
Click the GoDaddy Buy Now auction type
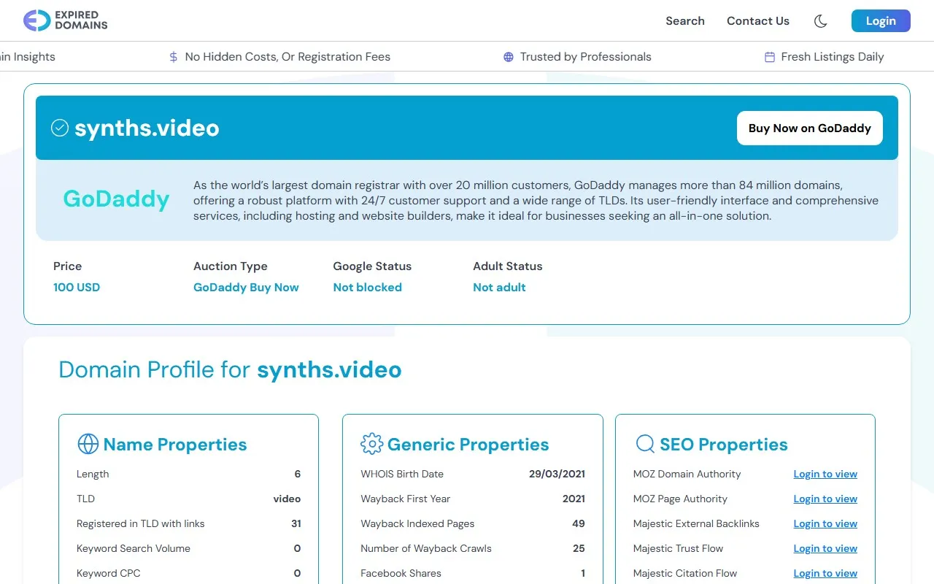246,288
